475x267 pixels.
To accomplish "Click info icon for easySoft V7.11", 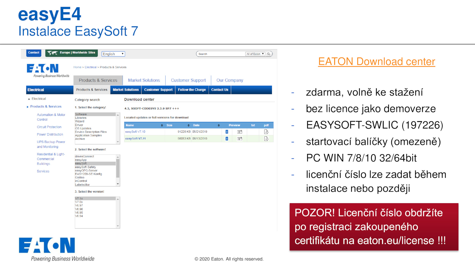I will 227,139.
